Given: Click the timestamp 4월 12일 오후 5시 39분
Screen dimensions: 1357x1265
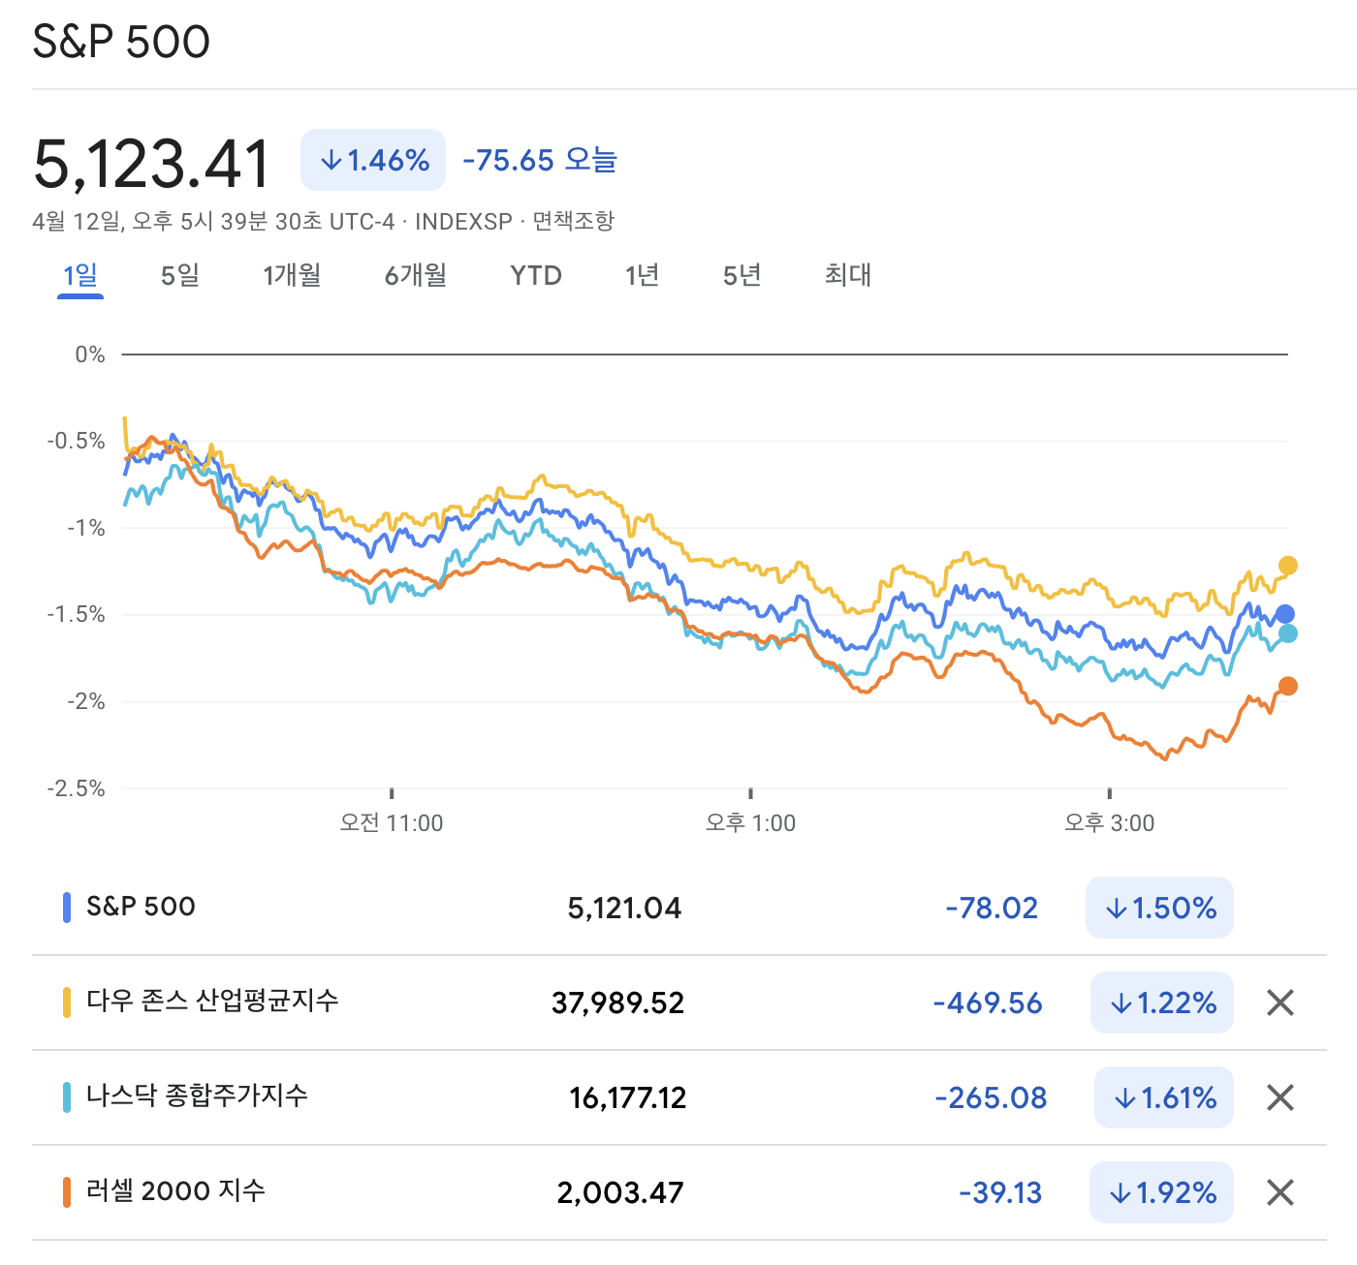Looking at the screenshot, I should point(214,222).
